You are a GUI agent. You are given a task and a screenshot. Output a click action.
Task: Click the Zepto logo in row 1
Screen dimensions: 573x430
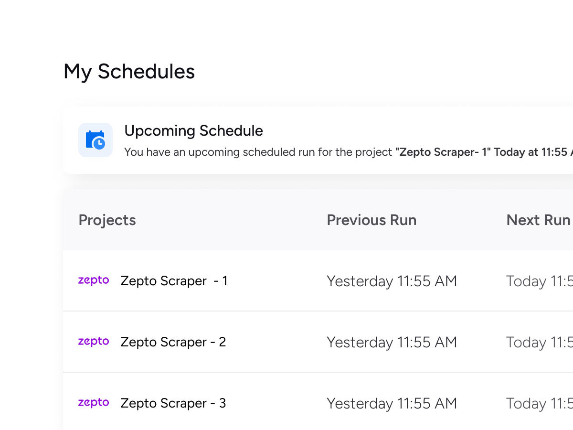click(94, 280)
